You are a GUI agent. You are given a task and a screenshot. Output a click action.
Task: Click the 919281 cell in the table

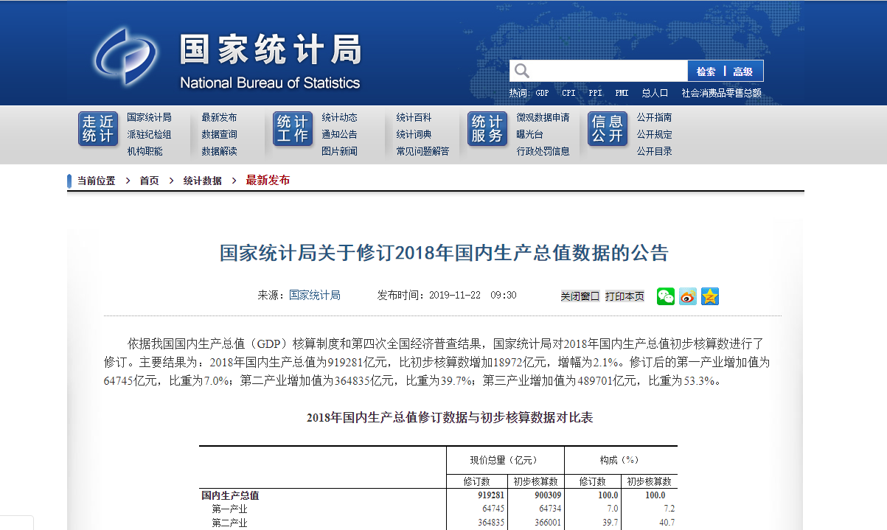(491, 495)
